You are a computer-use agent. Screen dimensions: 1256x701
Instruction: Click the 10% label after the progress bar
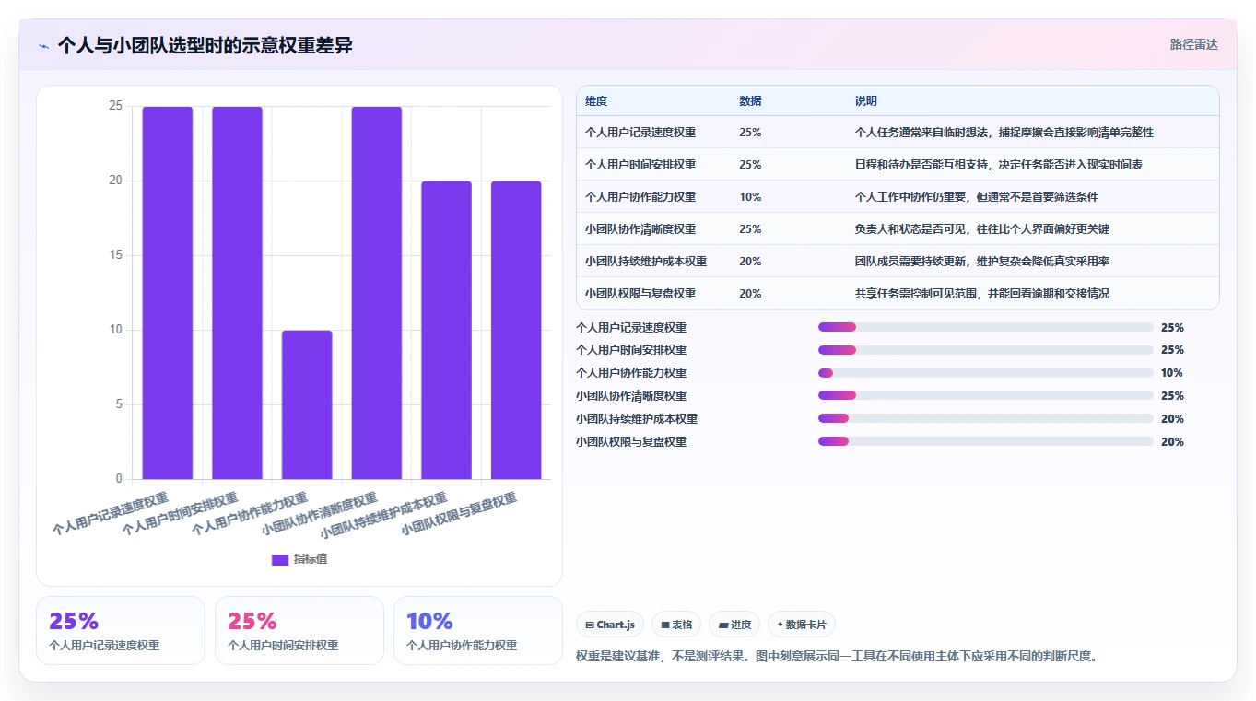1172,373
